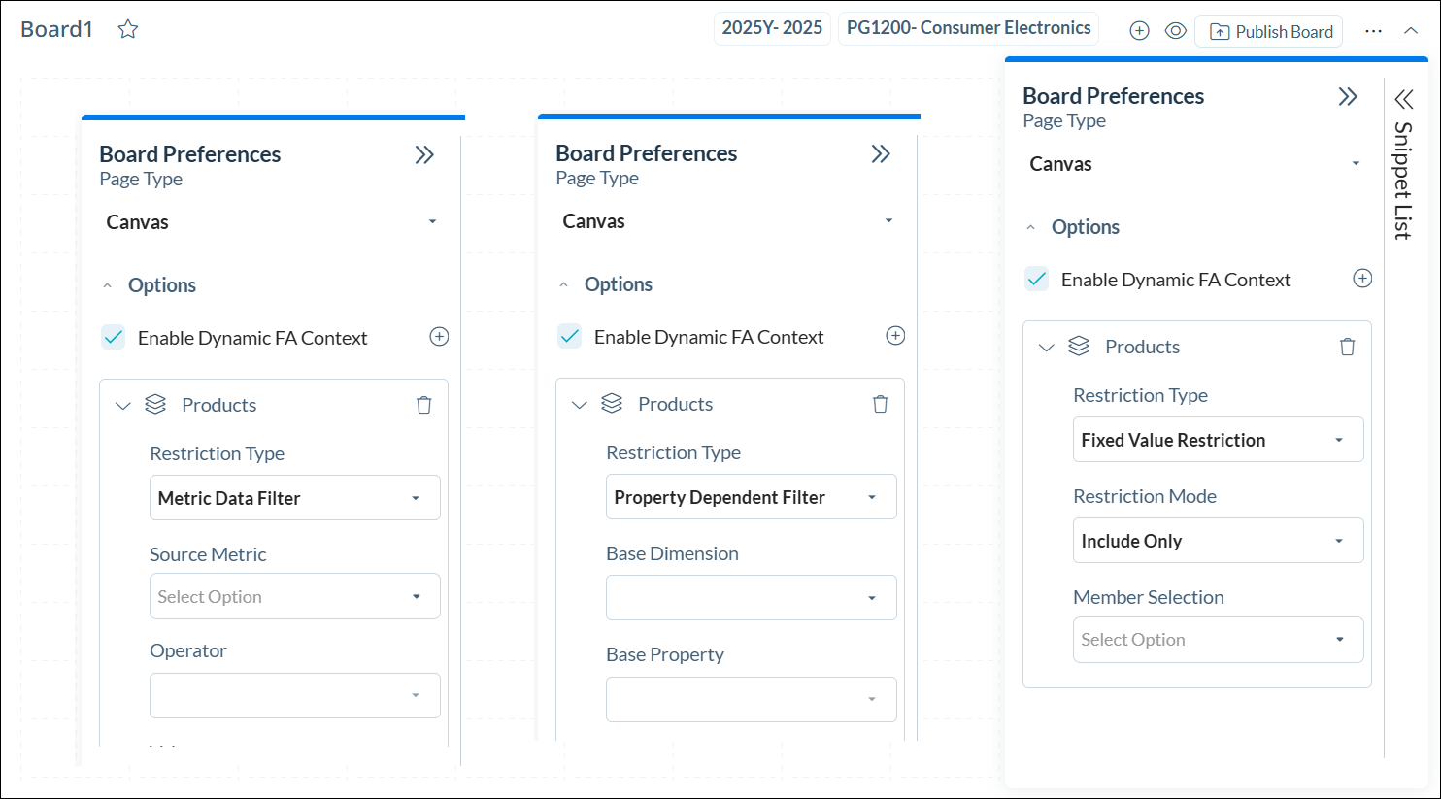This screenshot has width=1441, height=799.
Task: Delete Products in the Metric Data Filter panel
Action: click(x=424, y=405)
